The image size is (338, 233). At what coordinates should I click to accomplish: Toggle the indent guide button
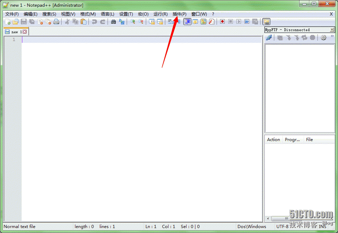[x=187, y=22]
